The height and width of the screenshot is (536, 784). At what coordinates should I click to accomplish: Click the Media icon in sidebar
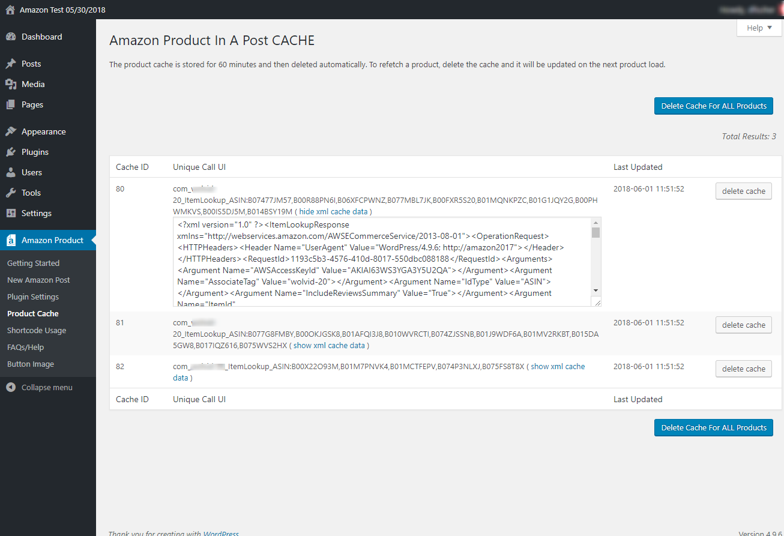[x=11, y=84]
